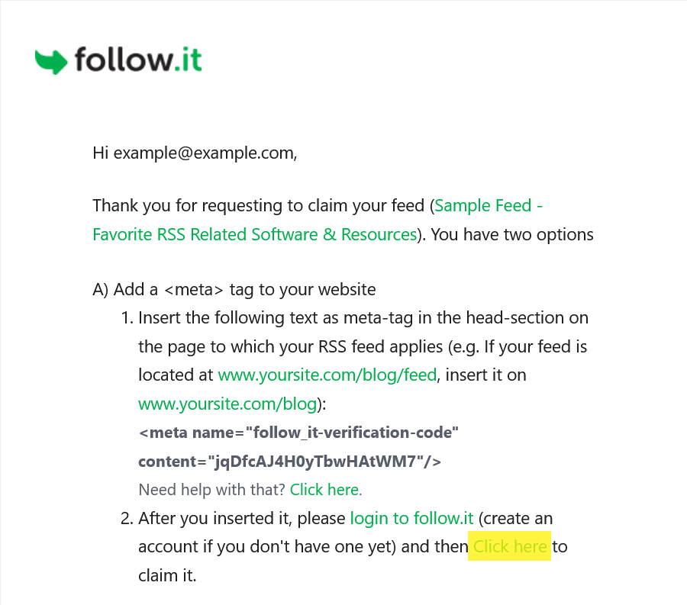Image resolution: width=687 pixels, height=605 pixels.
Task: Click here link after "Need help with that?"
Action: 324,490
